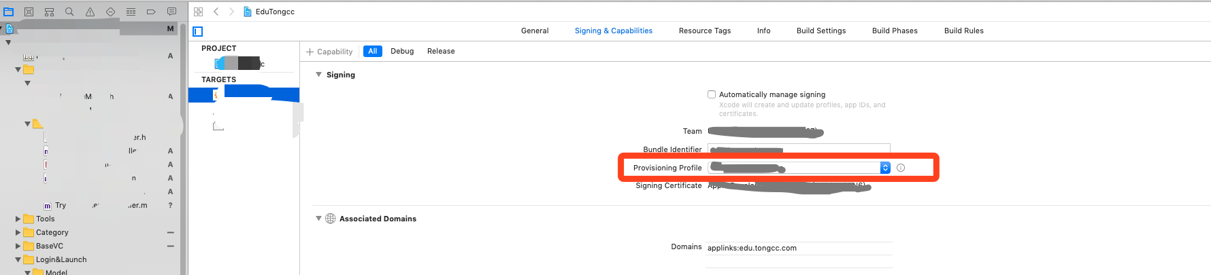This screenshot has height=275, width=1211.
Task: Open the Info tab
Action: [x=764, y=31]
